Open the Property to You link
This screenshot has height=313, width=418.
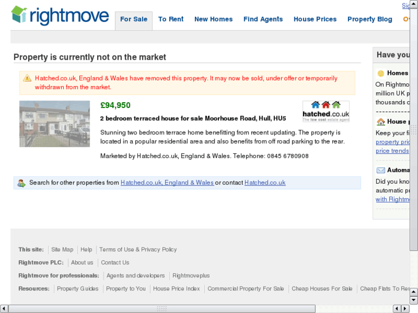coord(126,289)
